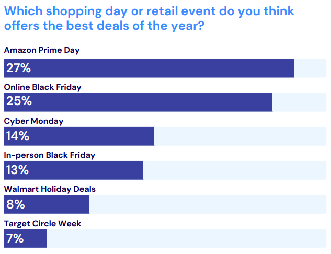Click the 8% value text
The height and width of the screenshot is (254, 331).
pyautogui.click(x=15, y=204)
